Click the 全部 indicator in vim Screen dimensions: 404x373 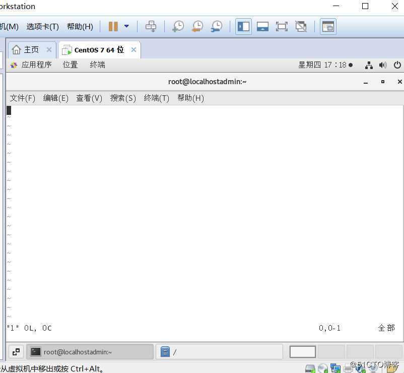pos(386,328)
